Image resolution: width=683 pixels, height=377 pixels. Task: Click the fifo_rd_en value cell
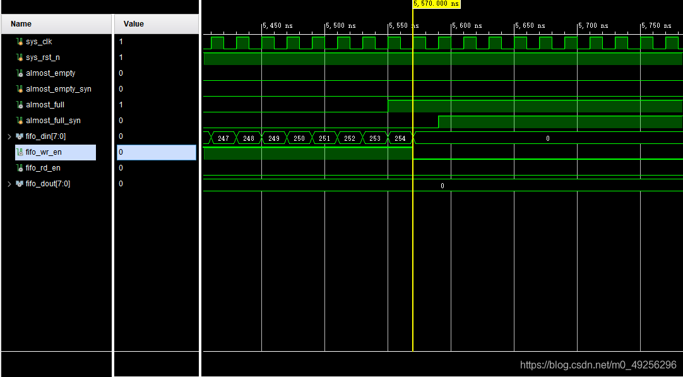coord(157,168)
